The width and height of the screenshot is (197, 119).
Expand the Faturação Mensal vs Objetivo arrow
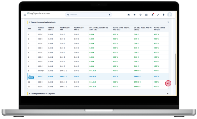point(168,94)
